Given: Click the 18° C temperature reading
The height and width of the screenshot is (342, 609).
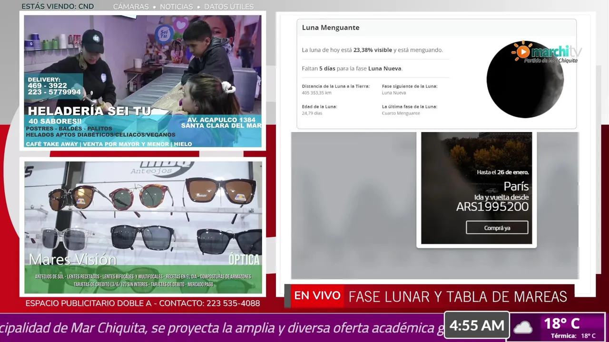Looking at the screenshot, I should 561,324.
